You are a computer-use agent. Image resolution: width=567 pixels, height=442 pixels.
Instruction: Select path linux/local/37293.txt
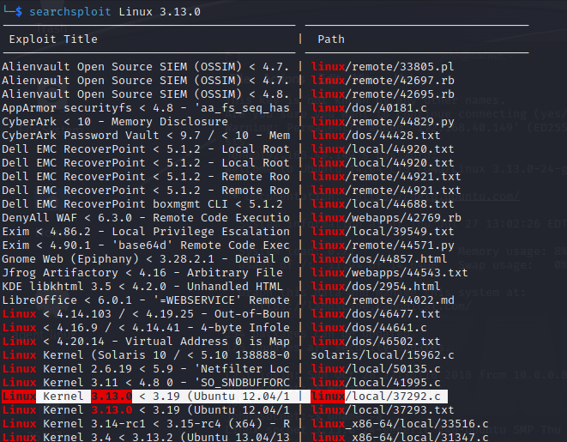[383, 410]
